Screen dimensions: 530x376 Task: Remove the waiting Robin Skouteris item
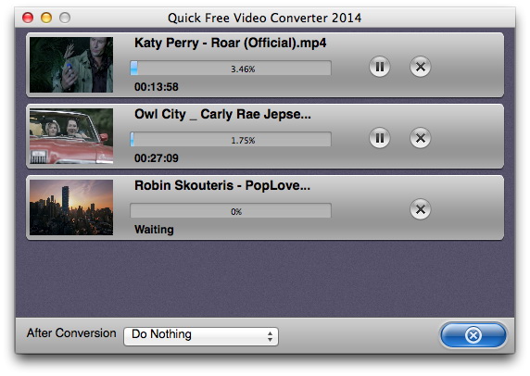tap(420, 209)
